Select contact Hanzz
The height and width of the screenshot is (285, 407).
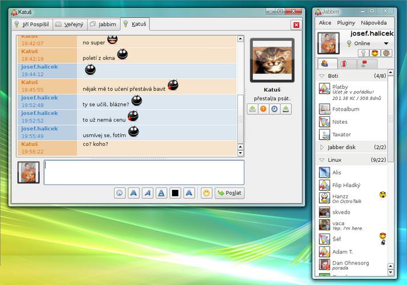pos(352,198)
